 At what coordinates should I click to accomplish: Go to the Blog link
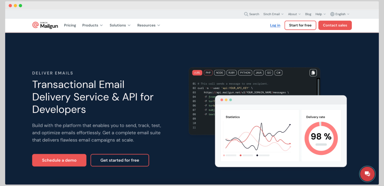coord(308,14)
